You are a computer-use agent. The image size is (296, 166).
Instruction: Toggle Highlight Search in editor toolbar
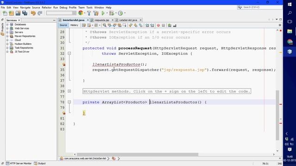pyautogui.click(x=120, y=25)
